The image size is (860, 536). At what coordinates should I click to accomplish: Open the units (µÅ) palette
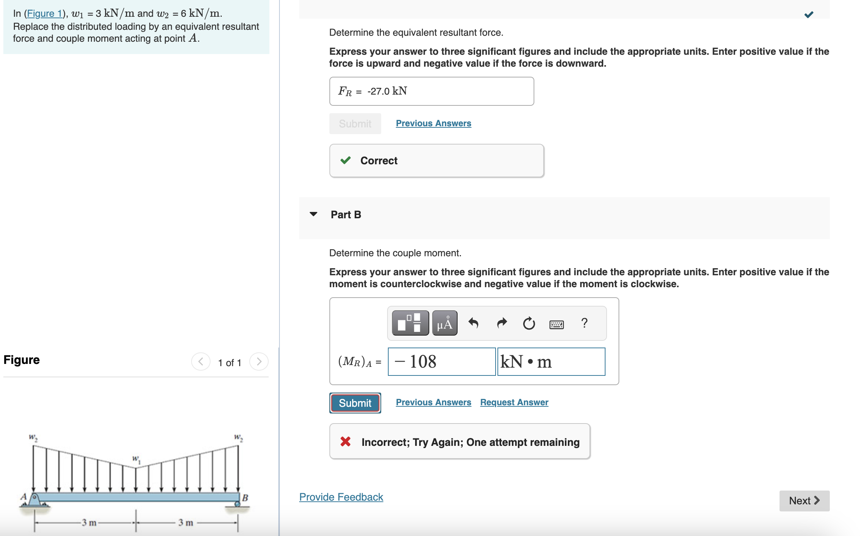point(444,323)
